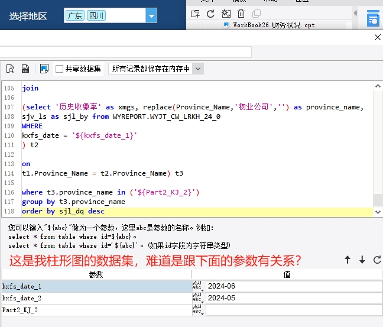Click the 2024-05 value field
The image size is (383, 327).
point(294,298)
